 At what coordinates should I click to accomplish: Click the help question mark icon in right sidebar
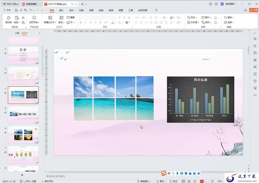pyautogui.click(x=255, y=81)
